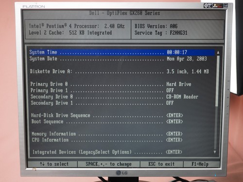Click the 'SPACE,+,- to change' hint

coord(108,164)
